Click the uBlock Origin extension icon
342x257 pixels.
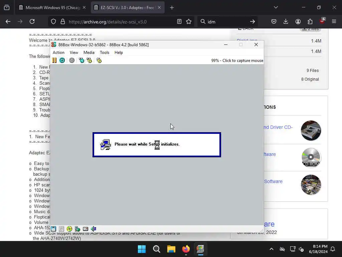point(322,21)
